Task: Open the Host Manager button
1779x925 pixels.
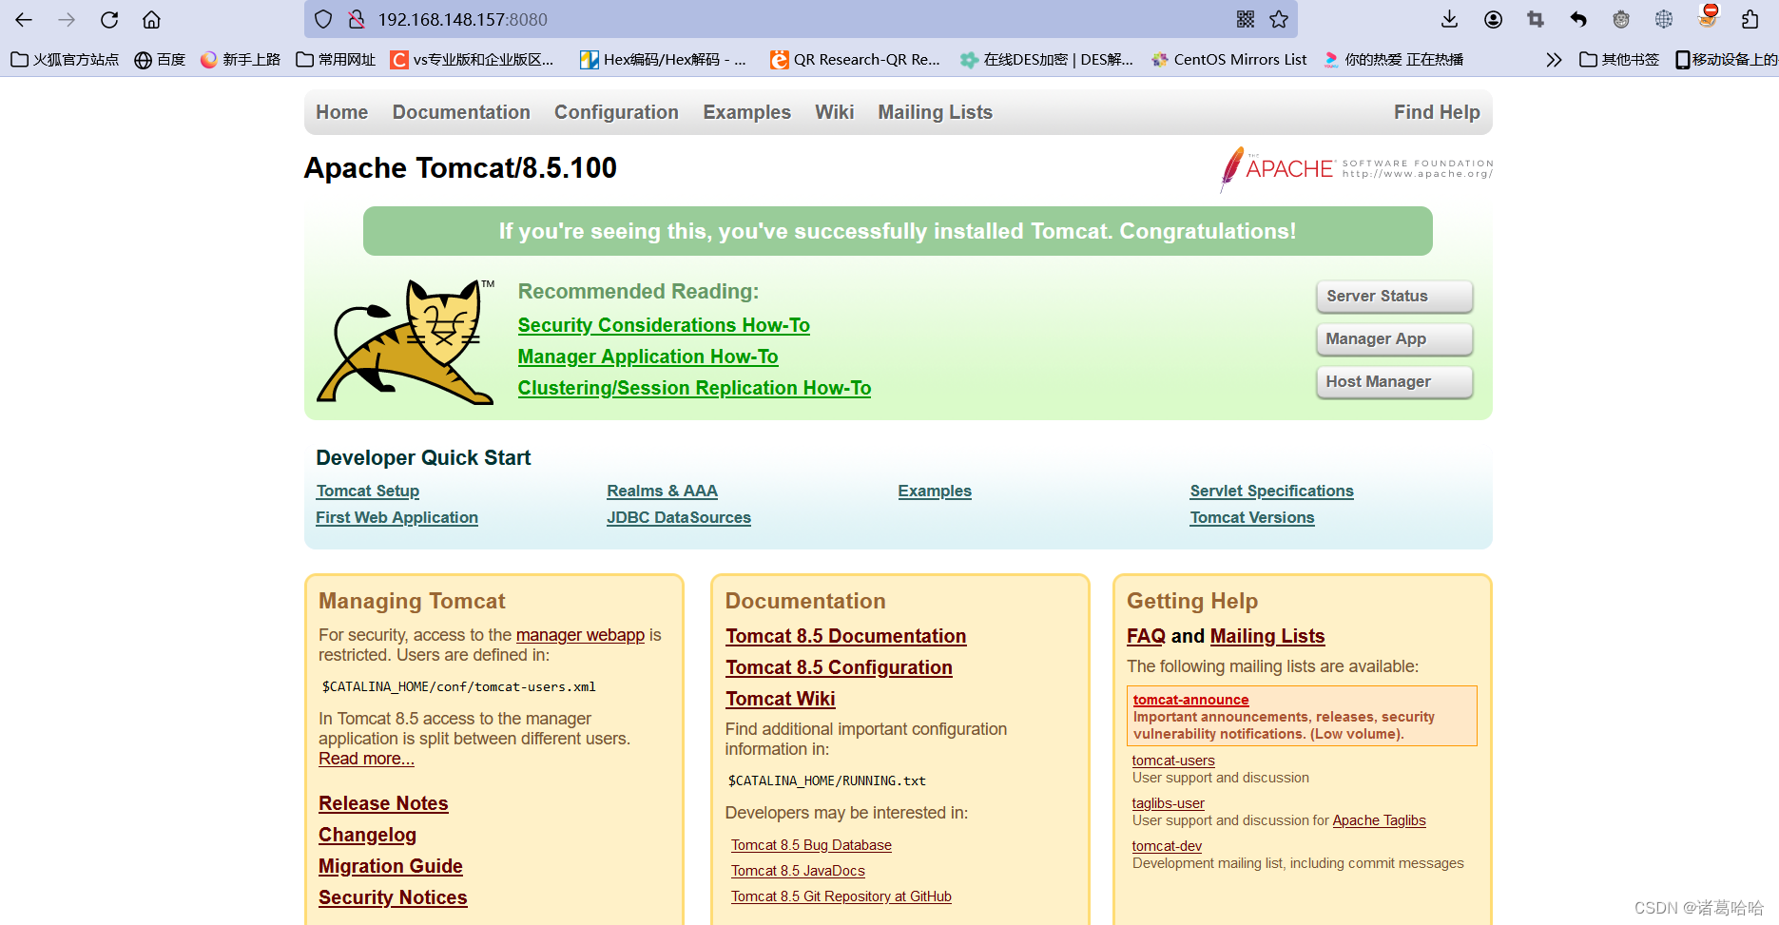Action: pyautogui.click(x=1395, y=381)
